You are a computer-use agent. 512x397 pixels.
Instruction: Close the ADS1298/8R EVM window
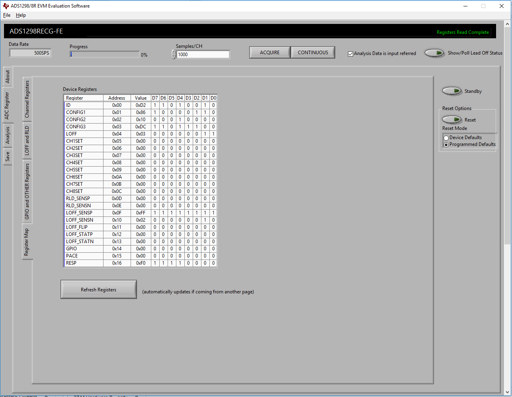tap(502, 6)
